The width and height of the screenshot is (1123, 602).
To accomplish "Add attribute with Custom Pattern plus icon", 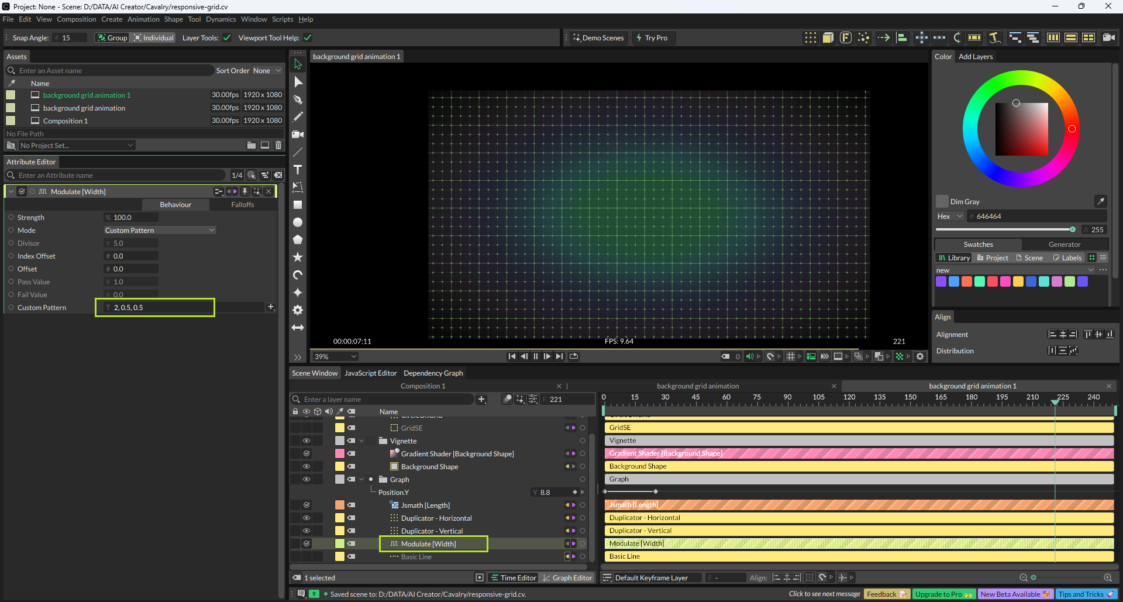I will coord(271,307).
